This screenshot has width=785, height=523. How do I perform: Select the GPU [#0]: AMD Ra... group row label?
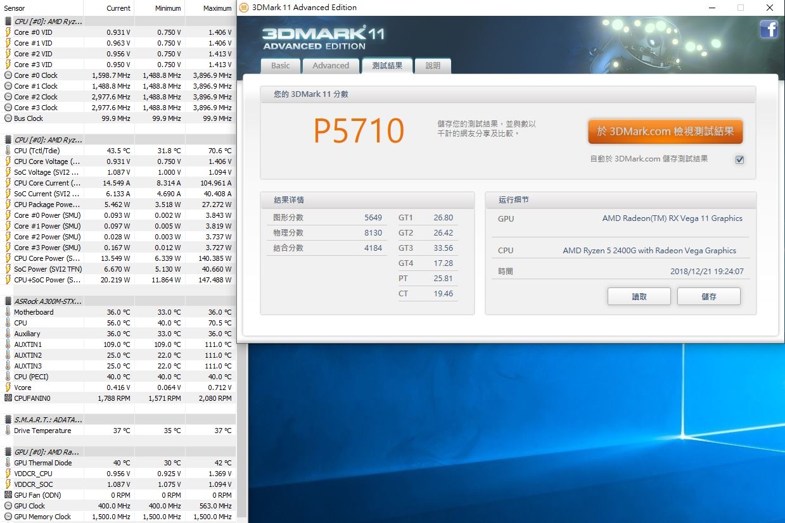click(48, 452)
